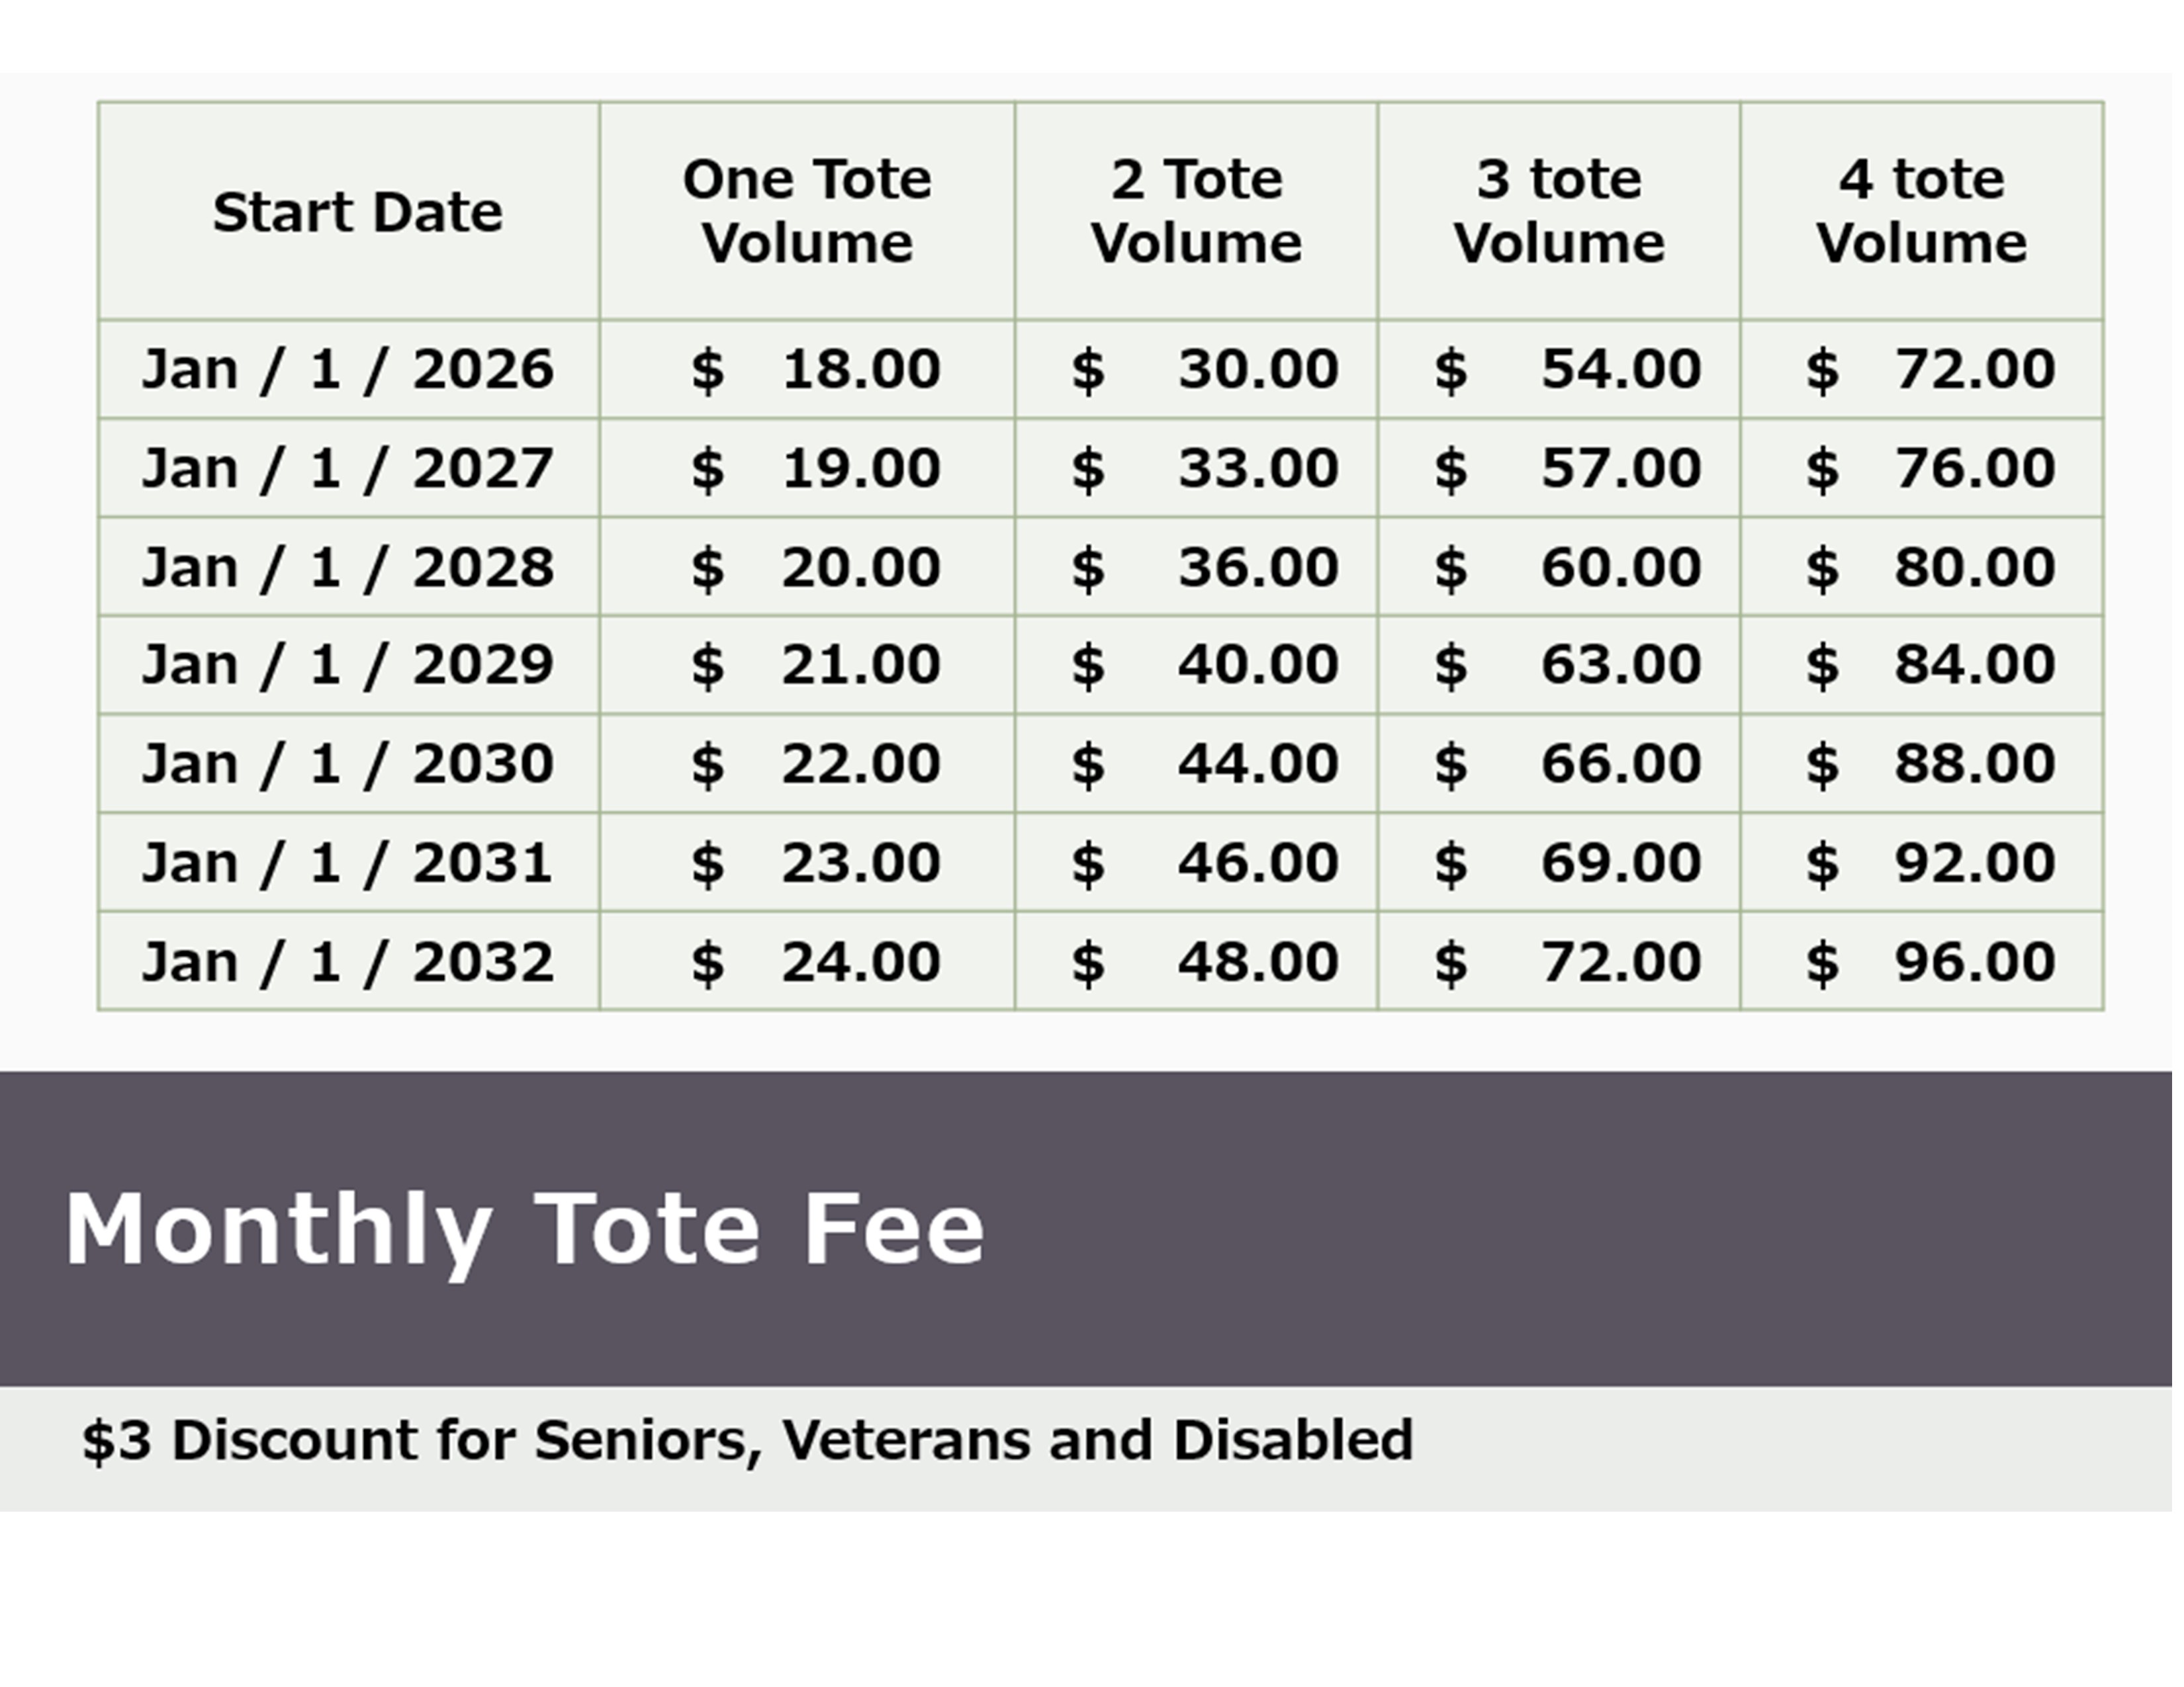
Task: Select the Jan / 1 / 2026 date cell
Action: tap(347, 368)
